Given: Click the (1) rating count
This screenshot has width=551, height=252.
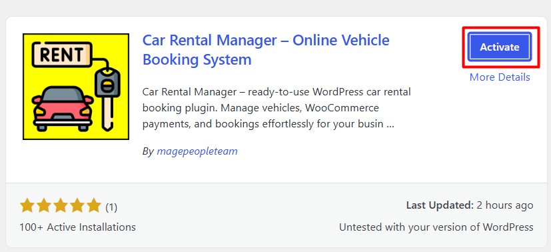Looking at the screenshot, I should (x=111, y=207).
